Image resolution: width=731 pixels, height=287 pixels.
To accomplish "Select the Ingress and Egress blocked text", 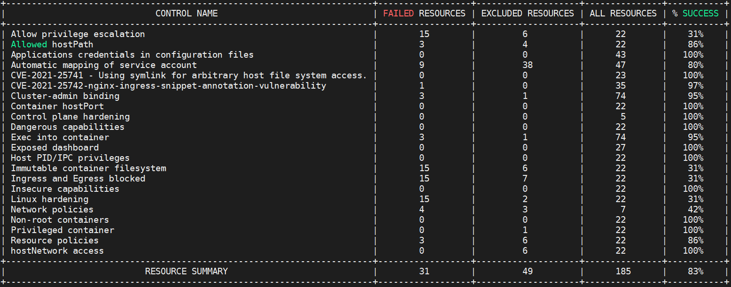I will [78, 179].
